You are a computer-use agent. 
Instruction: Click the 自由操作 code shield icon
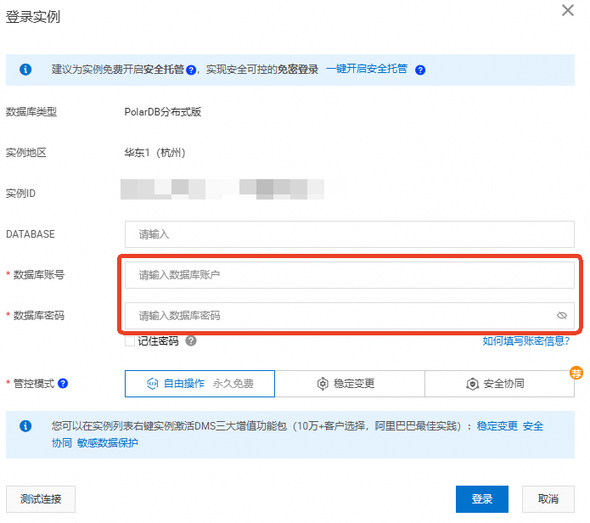click(x=153, y=384)
